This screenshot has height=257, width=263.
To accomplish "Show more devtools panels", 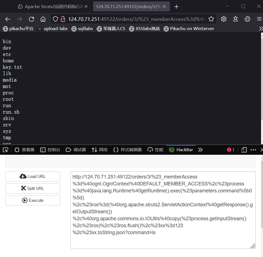I will click(200, 150).
